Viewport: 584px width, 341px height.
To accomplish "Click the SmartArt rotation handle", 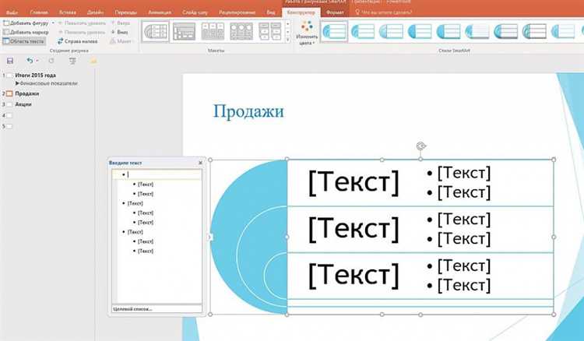I will (420, 146).
